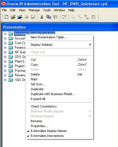Open the Tools menu
This screenshot has height=147, width=118.
(47, 10)
